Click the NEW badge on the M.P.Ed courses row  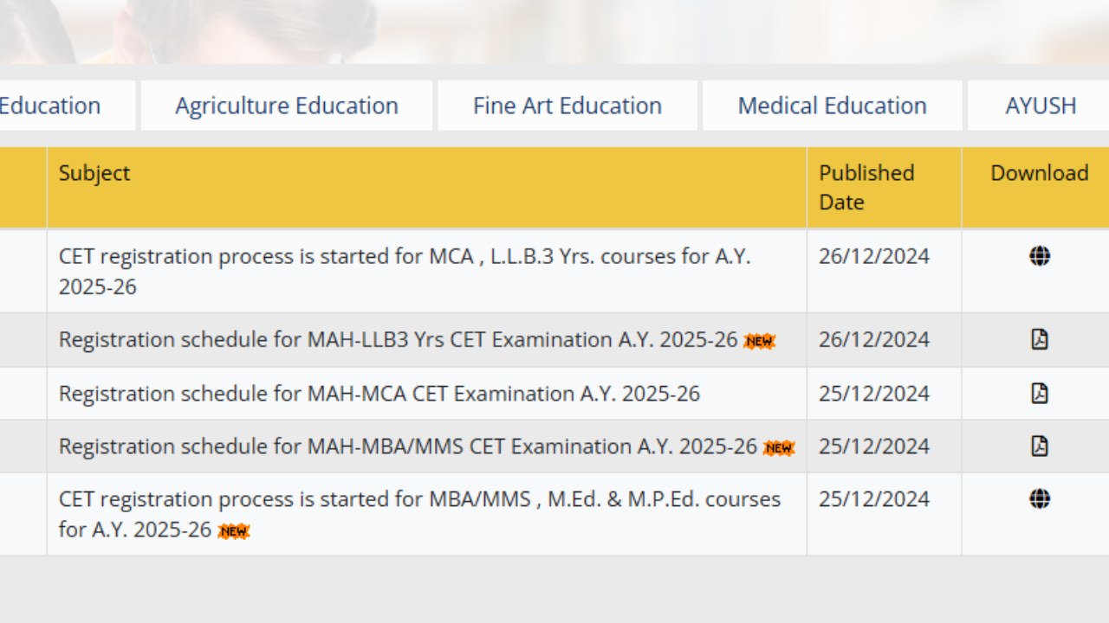coord(233,531)
